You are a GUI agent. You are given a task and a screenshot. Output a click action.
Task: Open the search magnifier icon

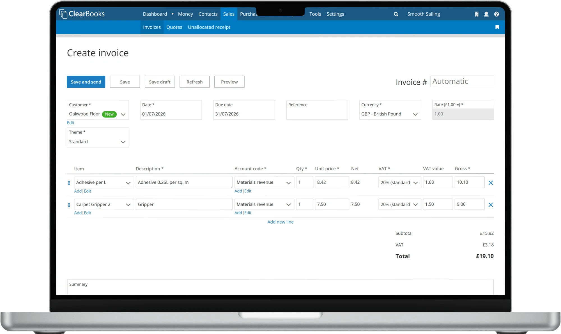396,14
